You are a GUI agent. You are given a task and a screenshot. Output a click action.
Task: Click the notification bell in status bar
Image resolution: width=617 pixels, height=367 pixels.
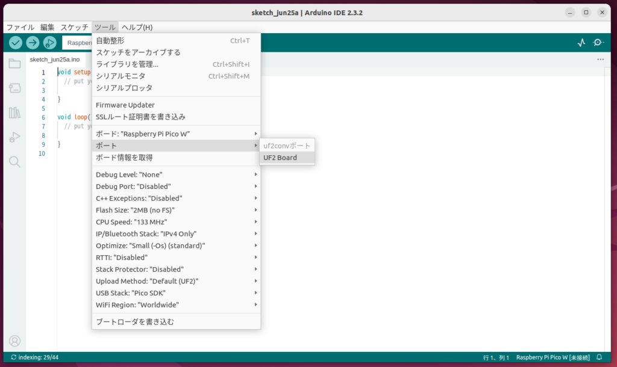(x=599, y=357)
